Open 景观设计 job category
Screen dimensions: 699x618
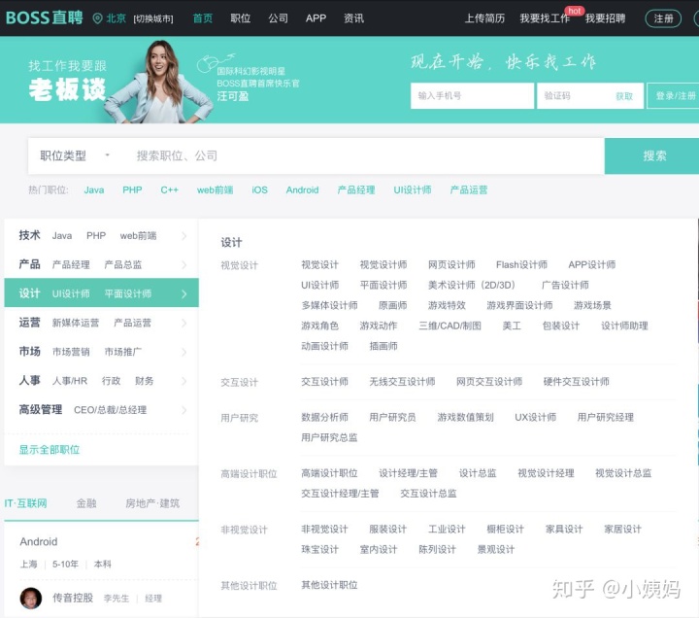pyautogui.click(x=496, y=549)
